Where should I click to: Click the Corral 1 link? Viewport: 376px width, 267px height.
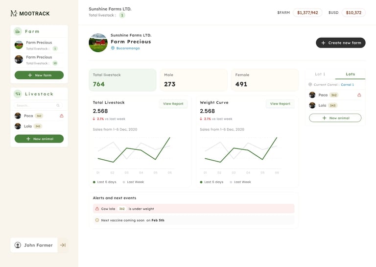[x=347, y=85]
